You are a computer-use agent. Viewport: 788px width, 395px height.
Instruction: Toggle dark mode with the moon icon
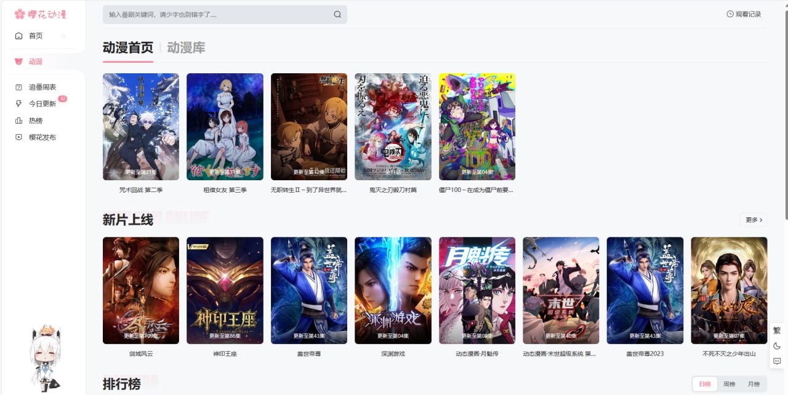(x=777, y=346)
